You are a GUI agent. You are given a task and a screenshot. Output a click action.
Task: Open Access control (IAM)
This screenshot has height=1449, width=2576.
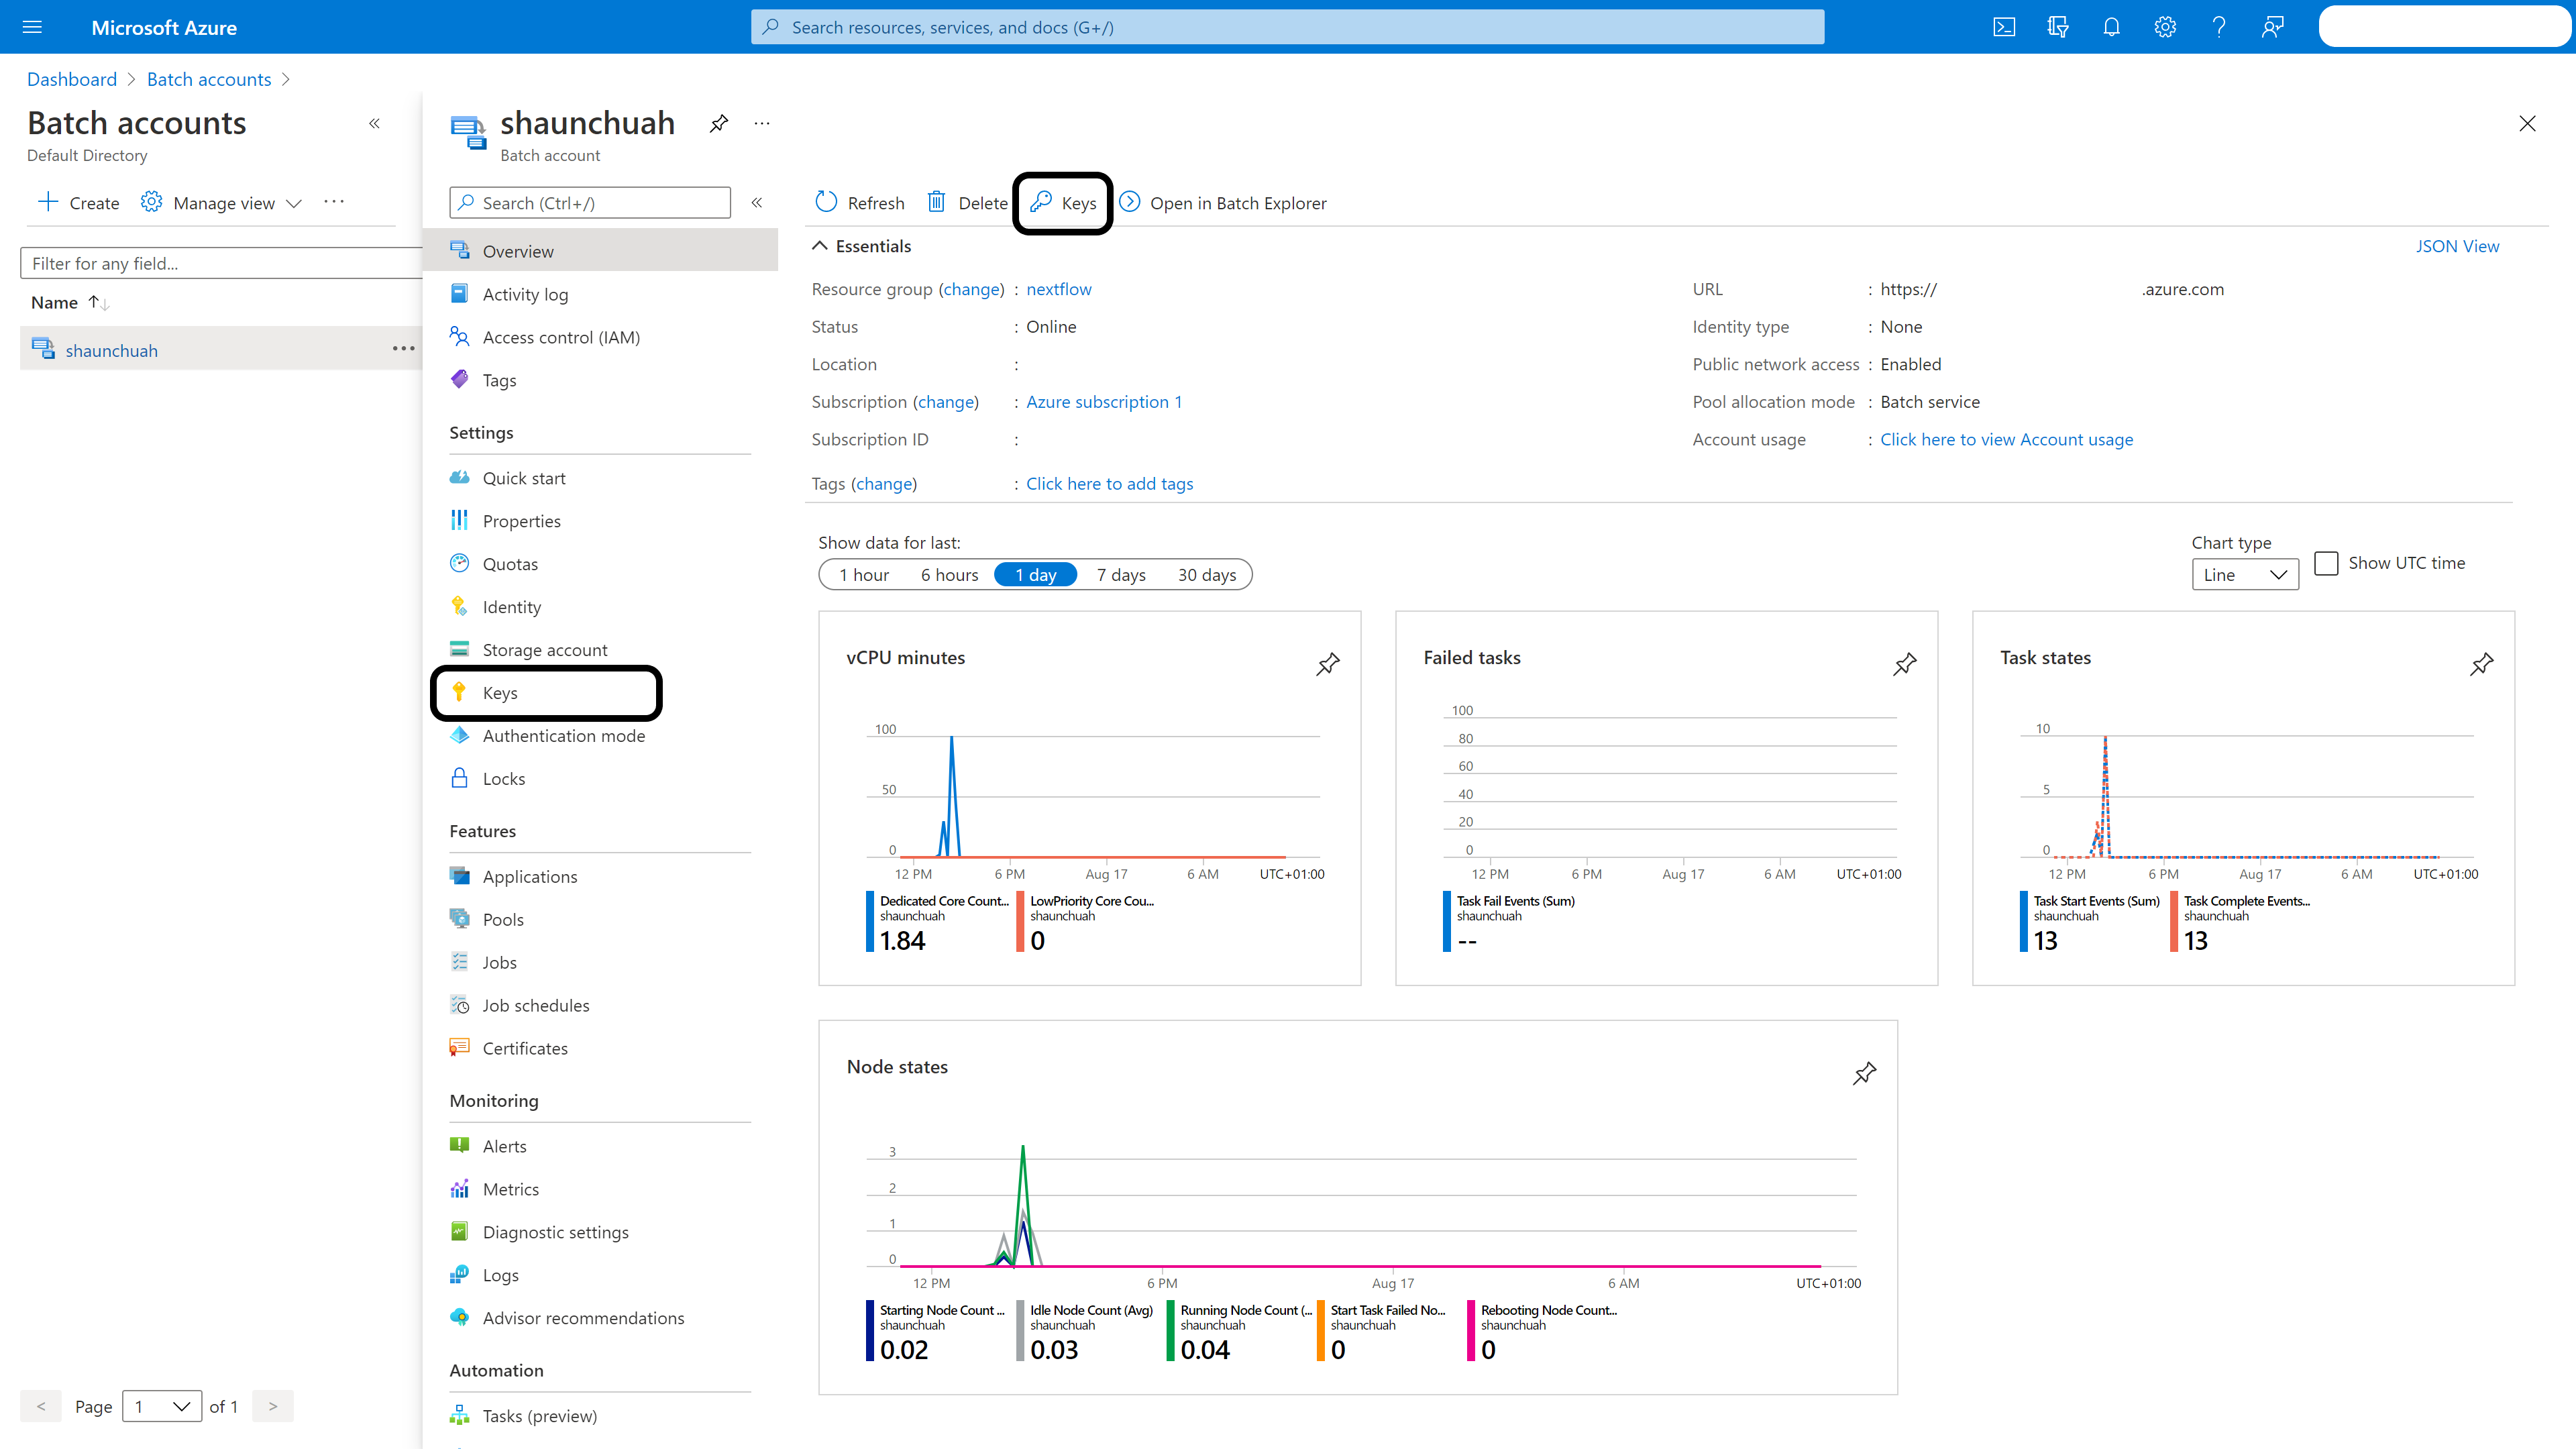pyautogui.click(x=600, y=337)
